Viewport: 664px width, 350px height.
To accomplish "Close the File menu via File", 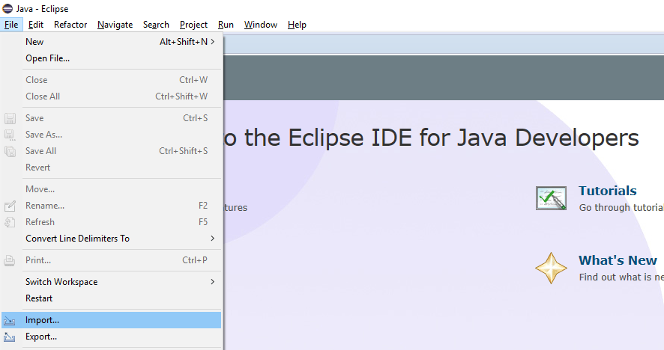I will 11,25.
